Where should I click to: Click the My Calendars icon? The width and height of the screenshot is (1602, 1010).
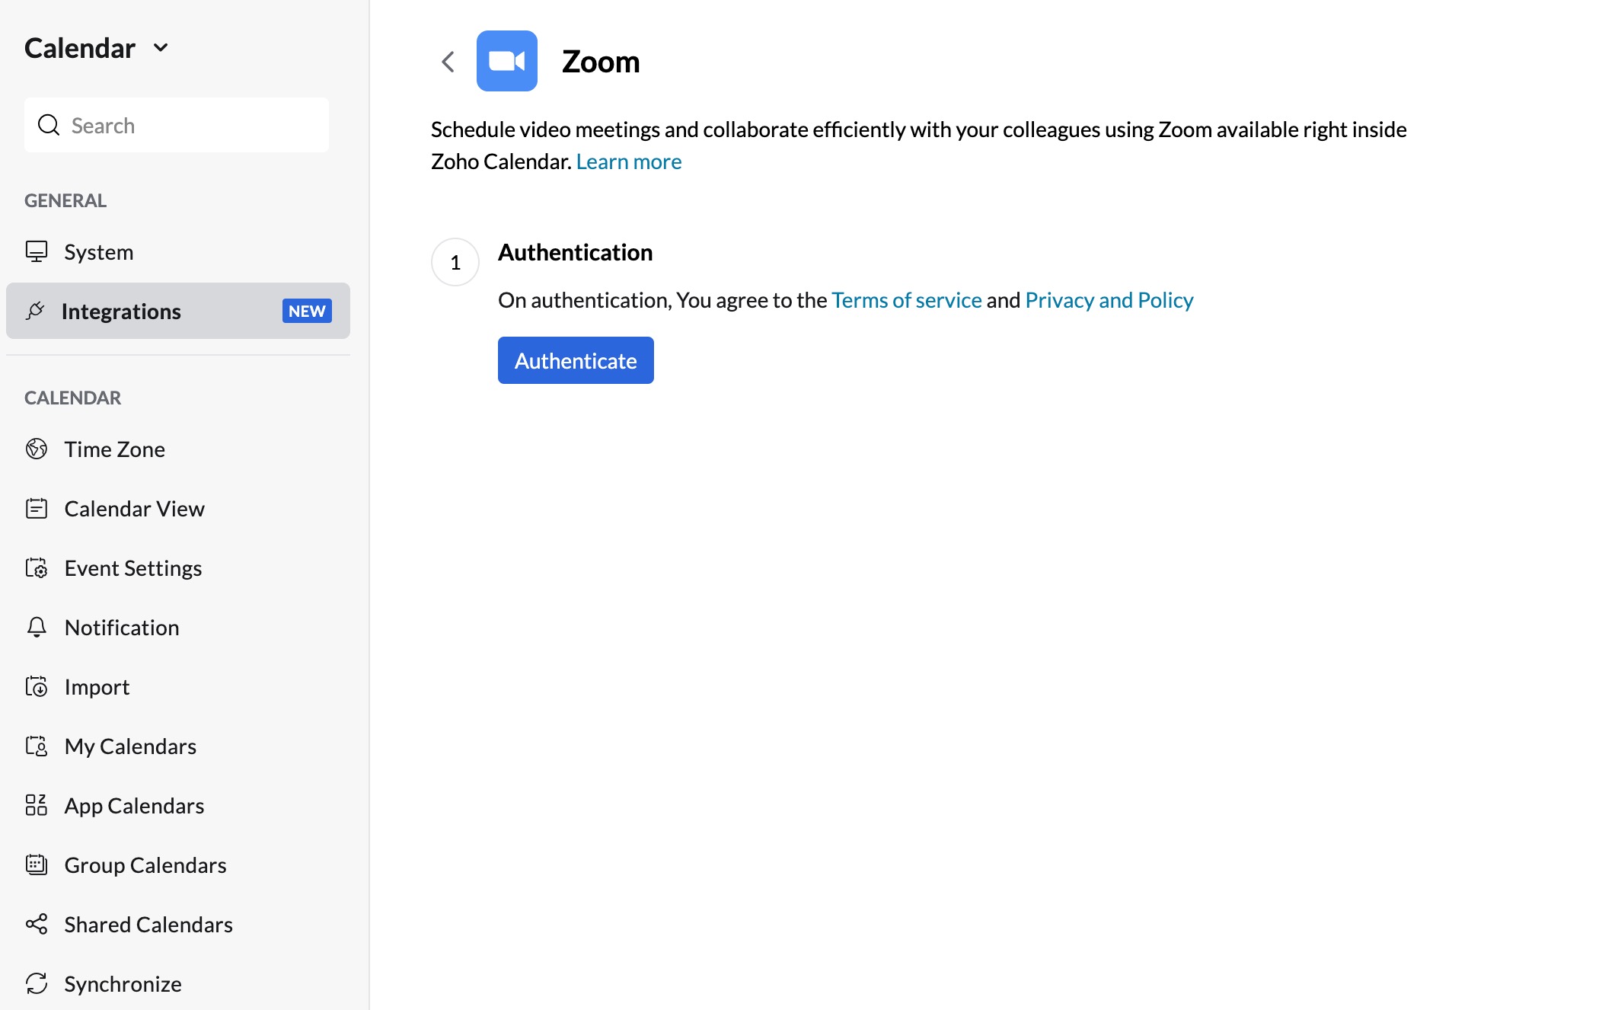click(x=37, y=746)
